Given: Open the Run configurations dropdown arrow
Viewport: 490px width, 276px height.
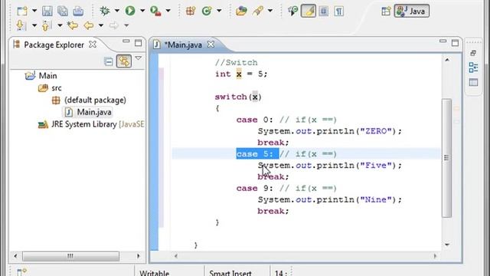Looking at the screenshot, I should (142, 11).
